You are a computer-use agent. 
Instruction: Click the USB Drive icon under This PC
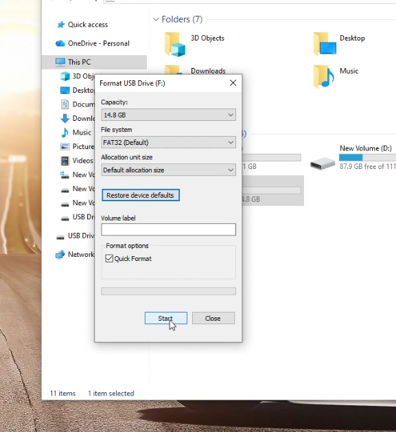coord(65,219)
